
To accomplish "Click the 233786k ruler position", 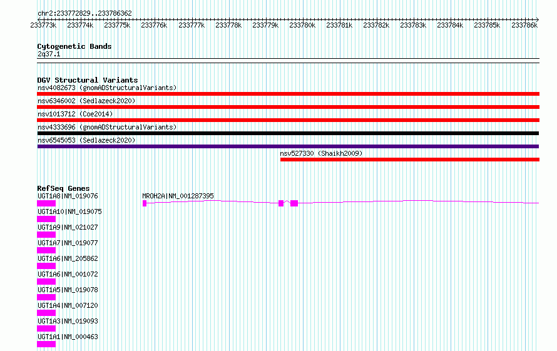I will coord(524,25).
